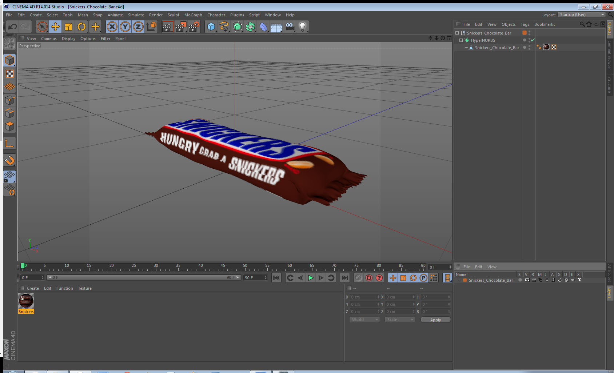This screenshot has height=373, width=614.
Task: Click orange layer square of top Snickers_Chocolate_Bar
Action: pos(525,33)
